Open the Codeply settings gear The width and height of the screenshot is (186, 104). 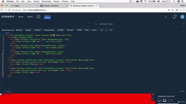(x=38, y=17)
